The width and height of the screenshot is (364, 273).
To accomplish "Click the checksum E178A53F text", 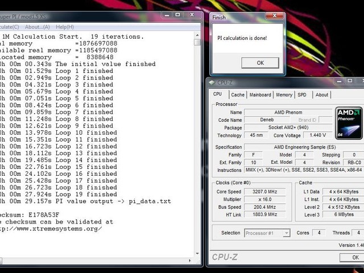I will [x=44, y=215].
